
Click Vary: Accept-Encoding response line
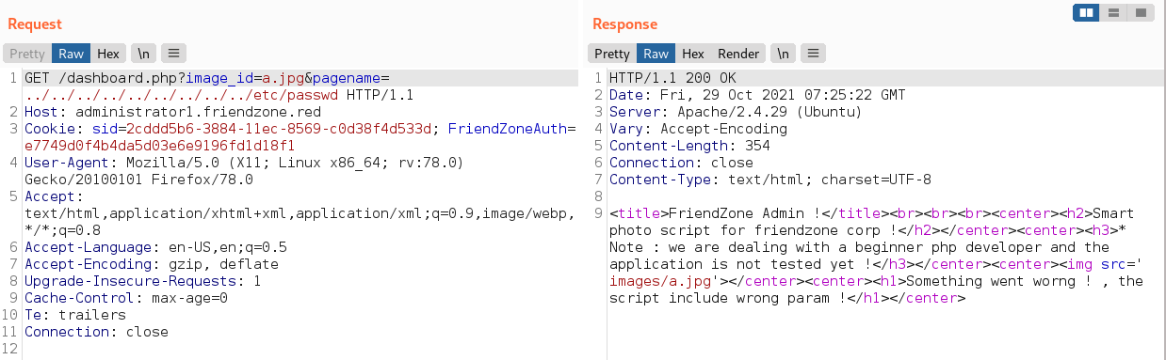pos(698,129)
